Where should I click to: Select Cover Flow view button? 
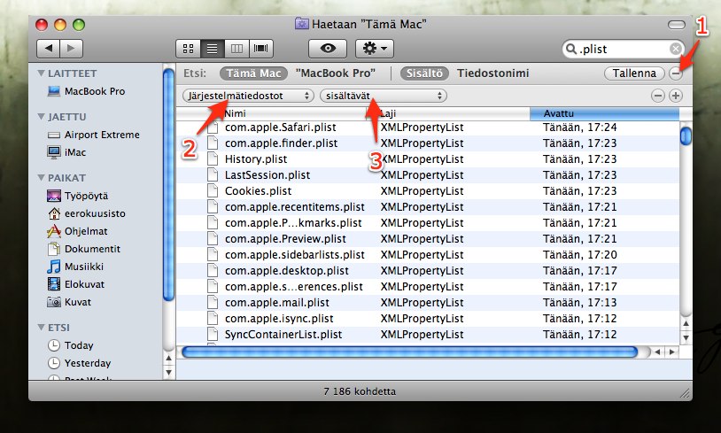[260, 48]
